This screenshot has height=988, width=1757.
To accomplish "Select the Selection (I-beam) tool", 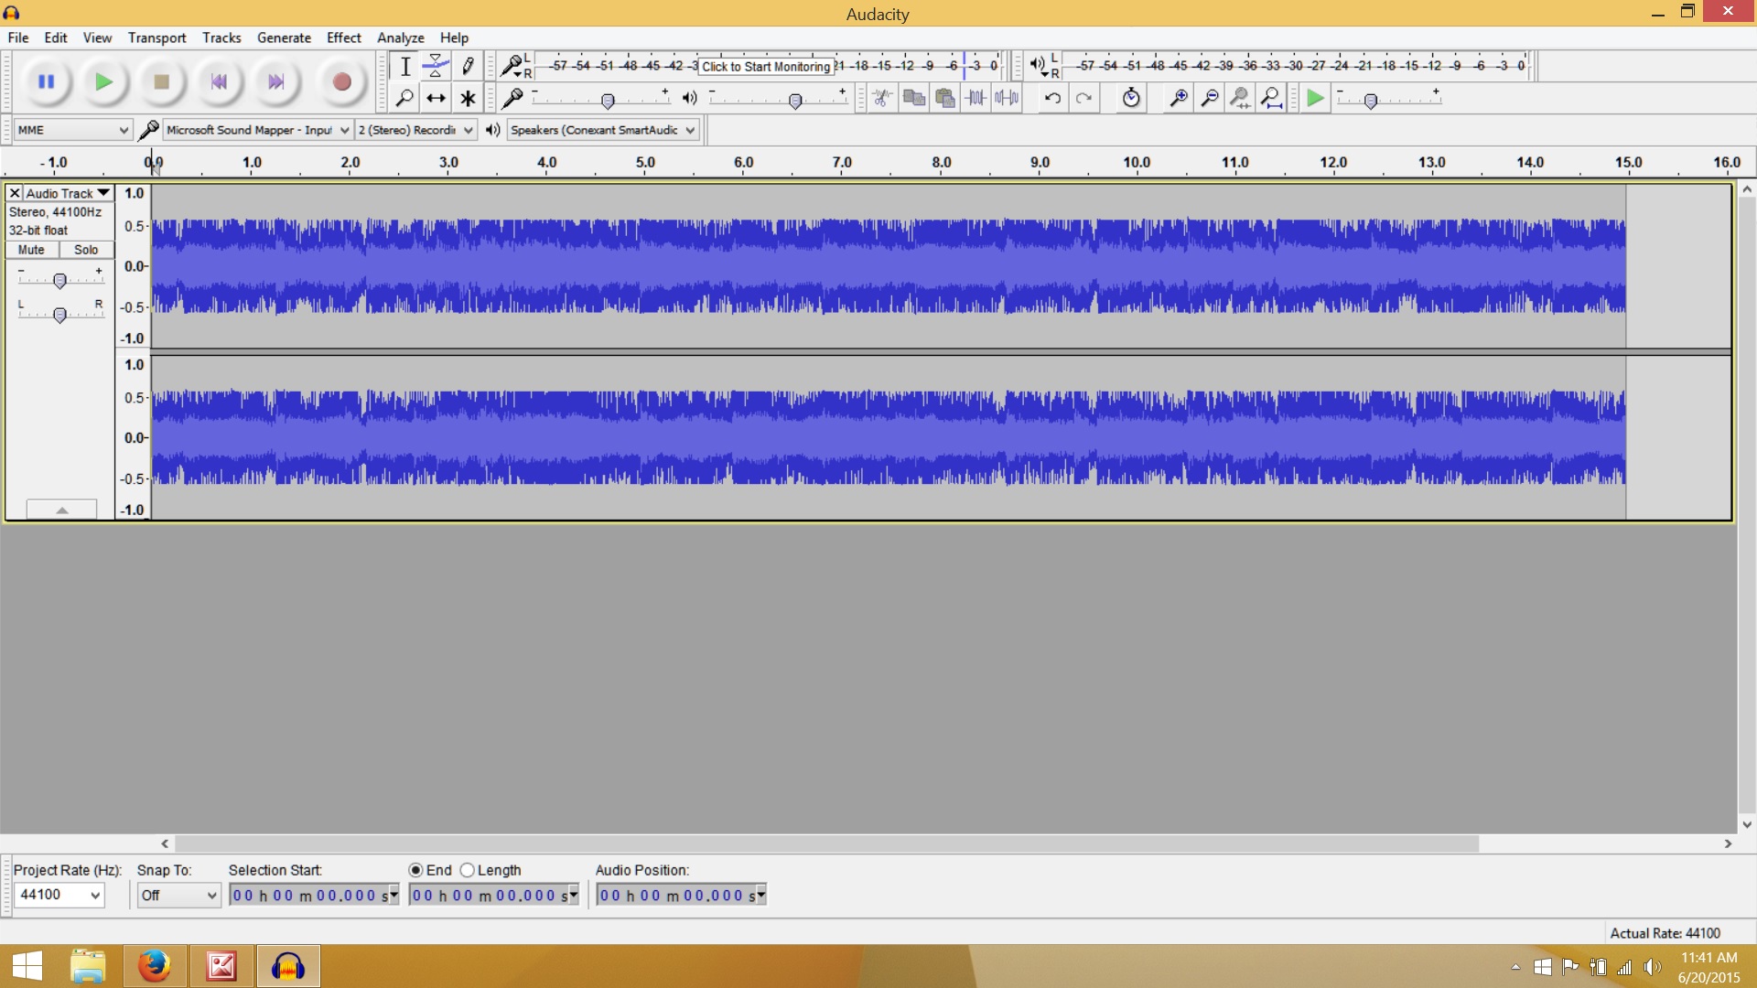I will tap(404, 66).
